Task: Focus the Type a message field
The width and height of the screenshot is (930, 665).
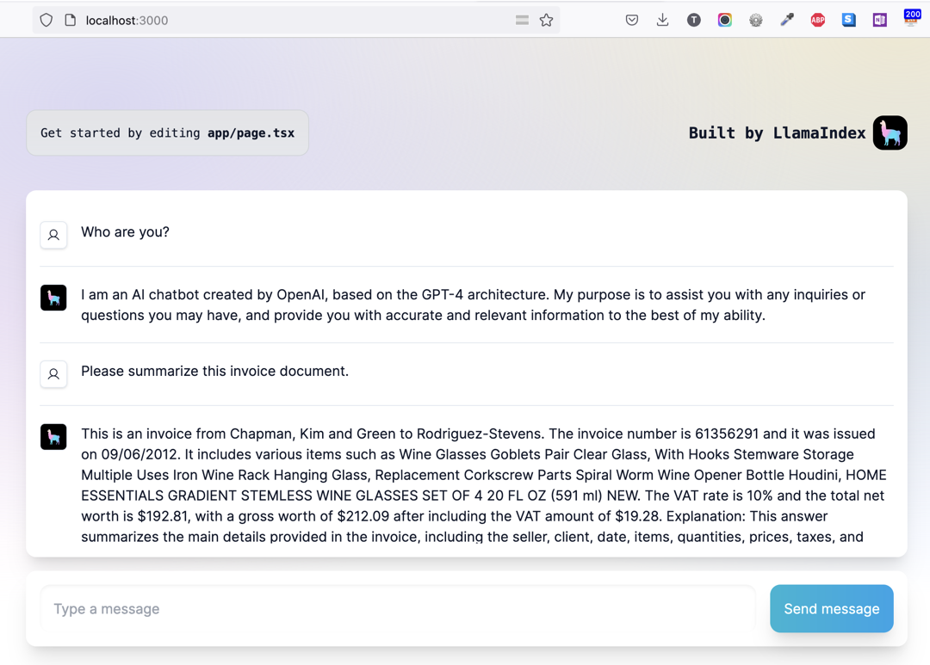Action: click(x=398, y=609)
